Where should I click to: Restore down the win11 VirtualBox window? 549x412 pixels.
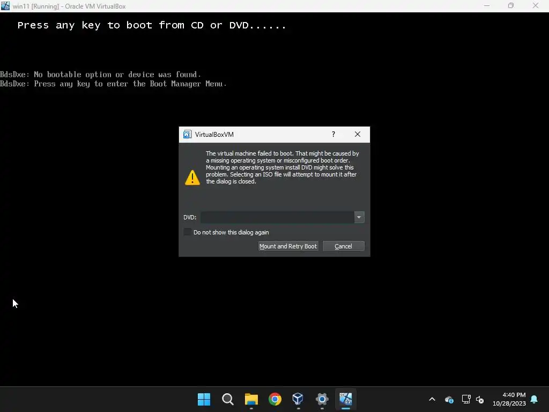[x=511, y=5]
